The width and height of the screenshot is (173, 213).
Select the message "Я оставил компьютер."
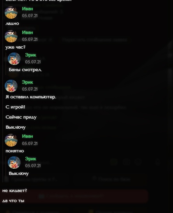pos(31,97)
